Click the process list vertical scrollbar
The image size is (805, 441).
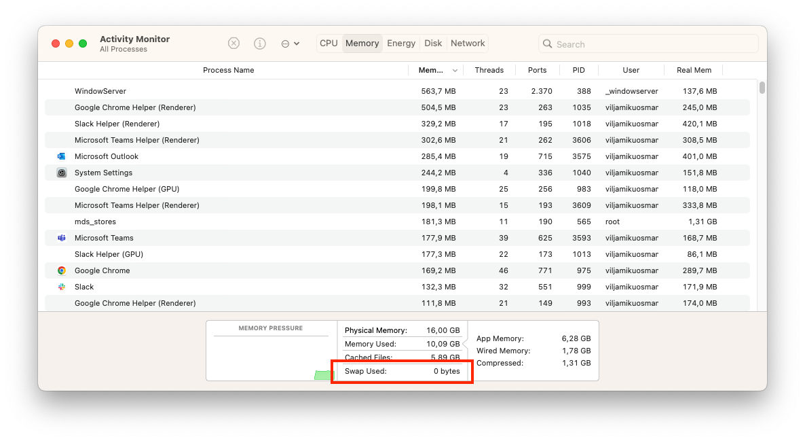pyautogui.click(x=762, y=88)
